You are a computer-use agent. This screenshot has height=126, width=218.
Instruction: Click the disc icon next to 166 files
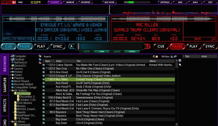point(172,56)
